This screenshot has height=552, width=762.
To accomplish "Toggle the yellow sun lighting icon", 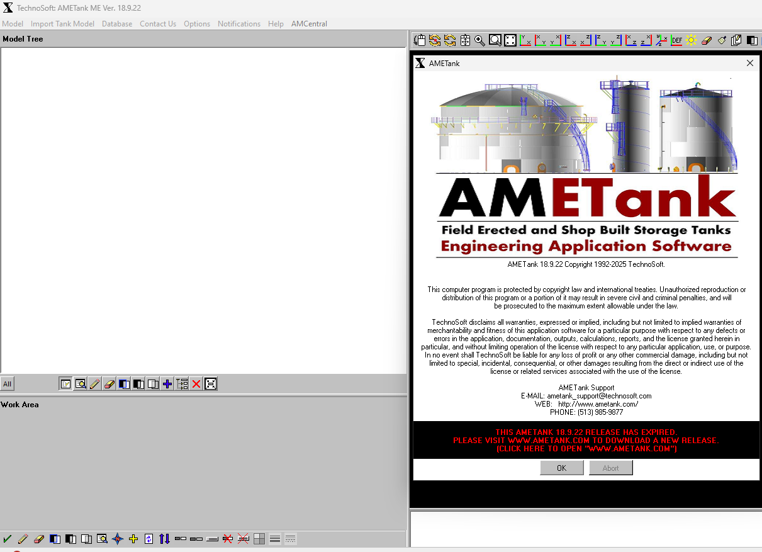I will click(x=691, y=40).
